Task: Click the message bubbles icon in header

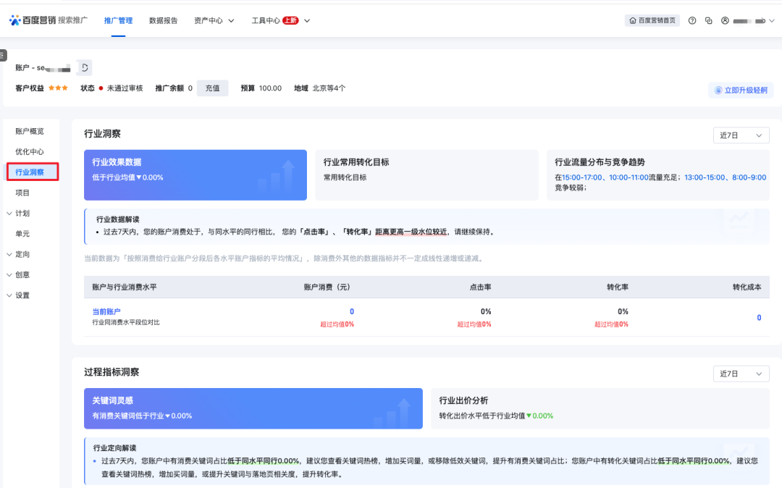Action: tap(708, 20)
